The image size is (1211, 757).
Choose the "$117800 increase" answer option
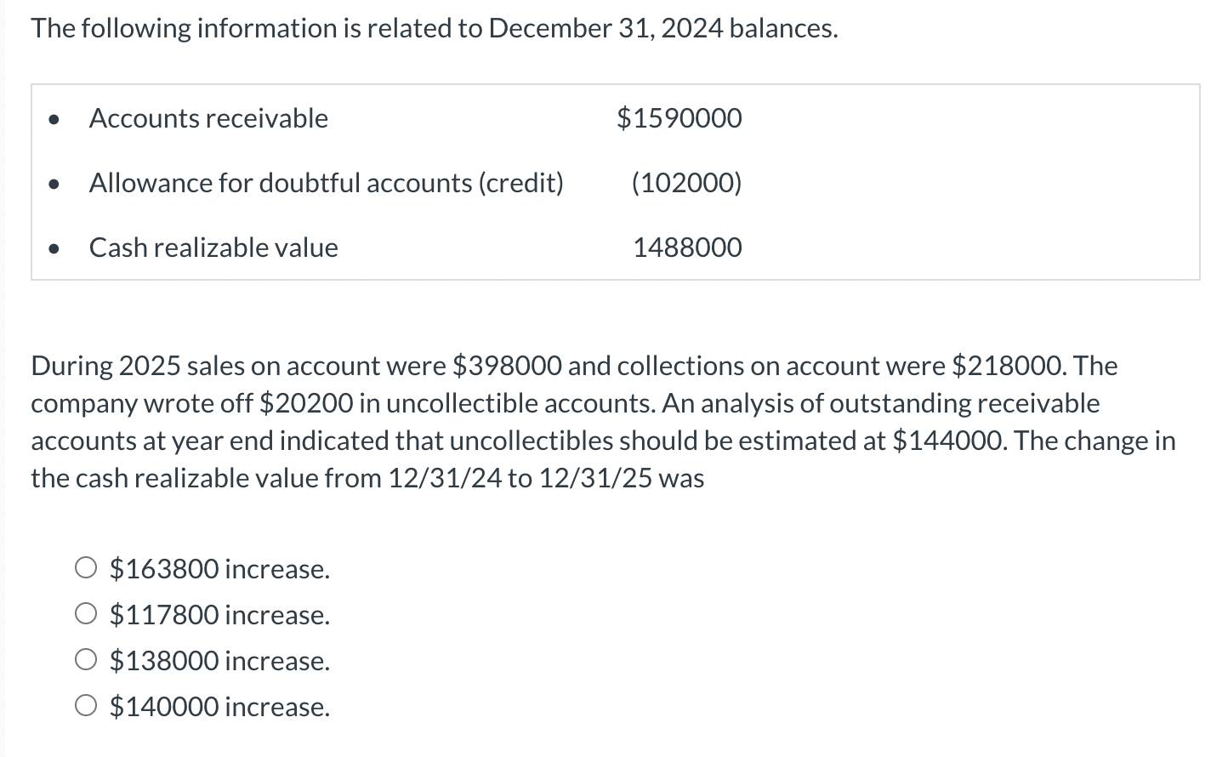pos(86,614)
